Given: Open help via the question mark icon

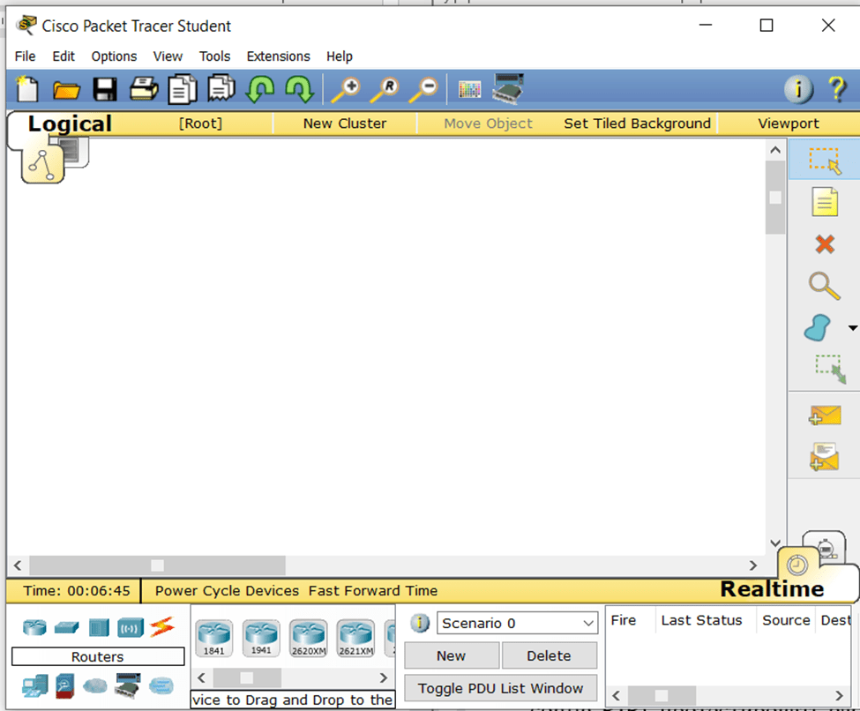Looking at the screenshot, I should [837, 89].
